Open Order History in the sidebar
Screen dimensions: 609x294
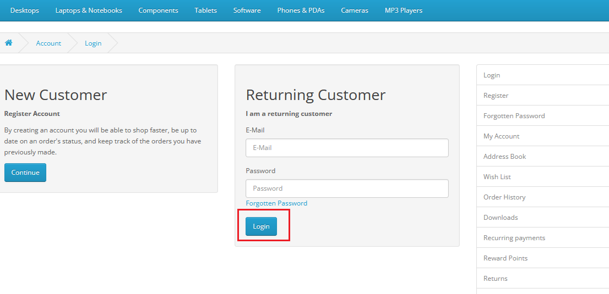coord(542,197)
